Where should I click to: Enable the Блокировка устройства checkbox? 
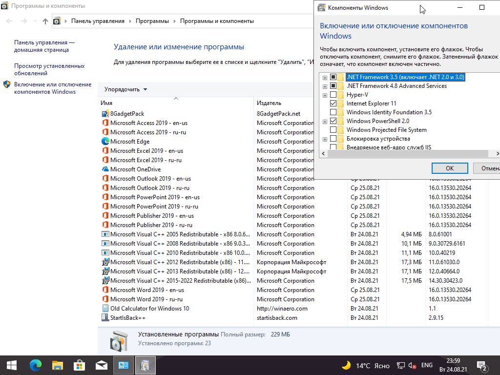pos(333,139)
